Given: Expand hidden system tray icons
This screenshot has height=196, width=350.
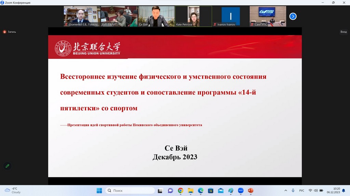Looking at the screenshot, I should point(286,191).
